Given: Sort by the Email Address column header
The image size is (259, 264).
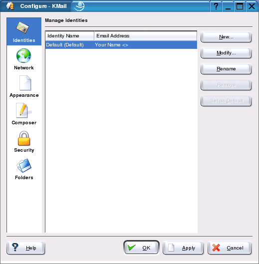Looking at the screenshot, I should click(x=146, y=36).
